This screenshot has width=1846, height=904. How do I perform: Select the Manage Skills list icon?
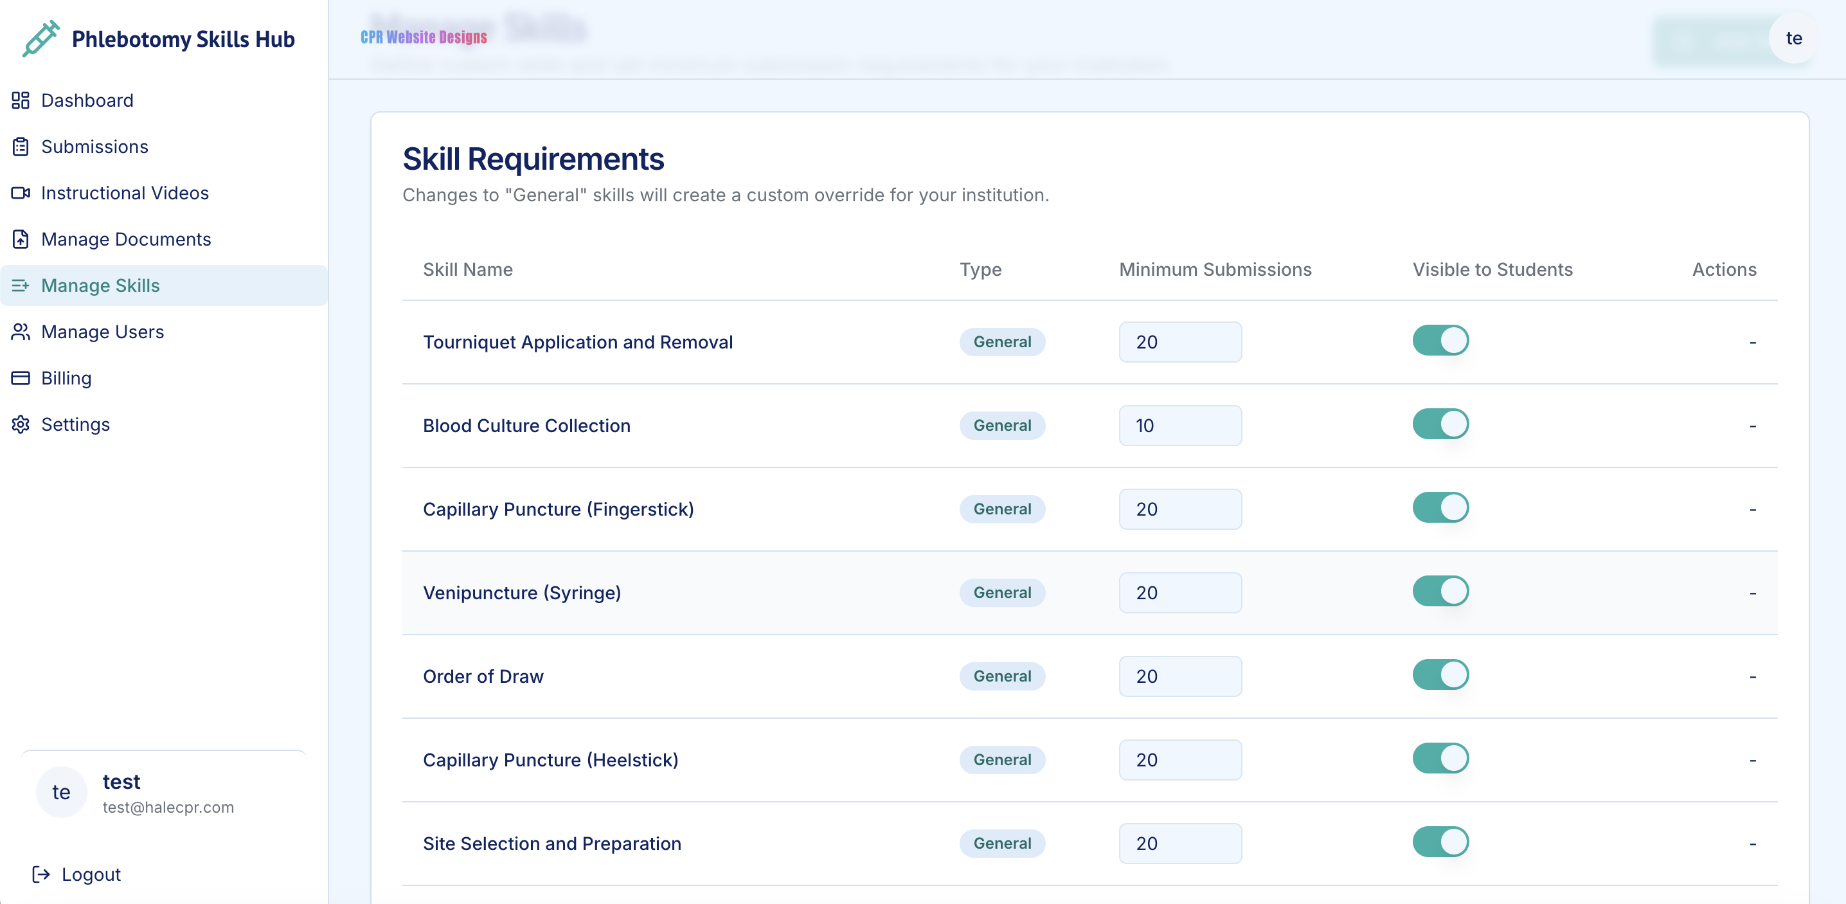coord(20,285)
